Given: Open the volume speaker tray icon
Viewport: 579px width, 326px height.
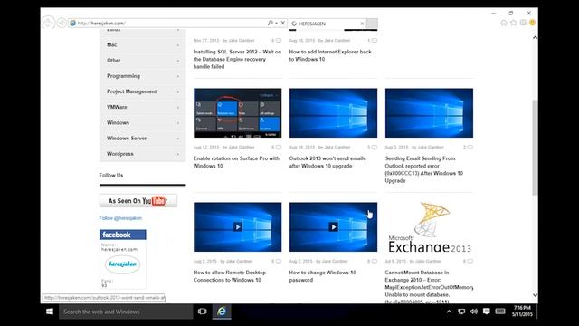Looking at the screenshot, I should coord(474,312).
